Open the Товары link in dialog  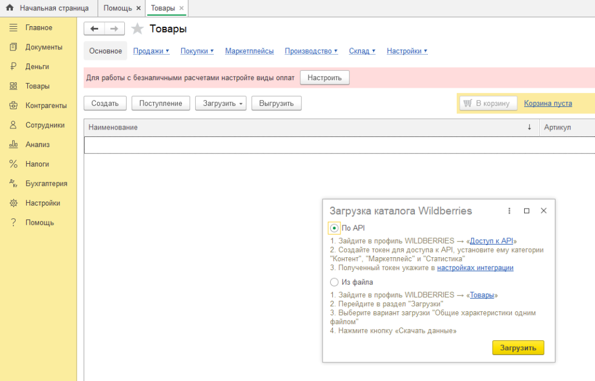[x=482, y=295]
